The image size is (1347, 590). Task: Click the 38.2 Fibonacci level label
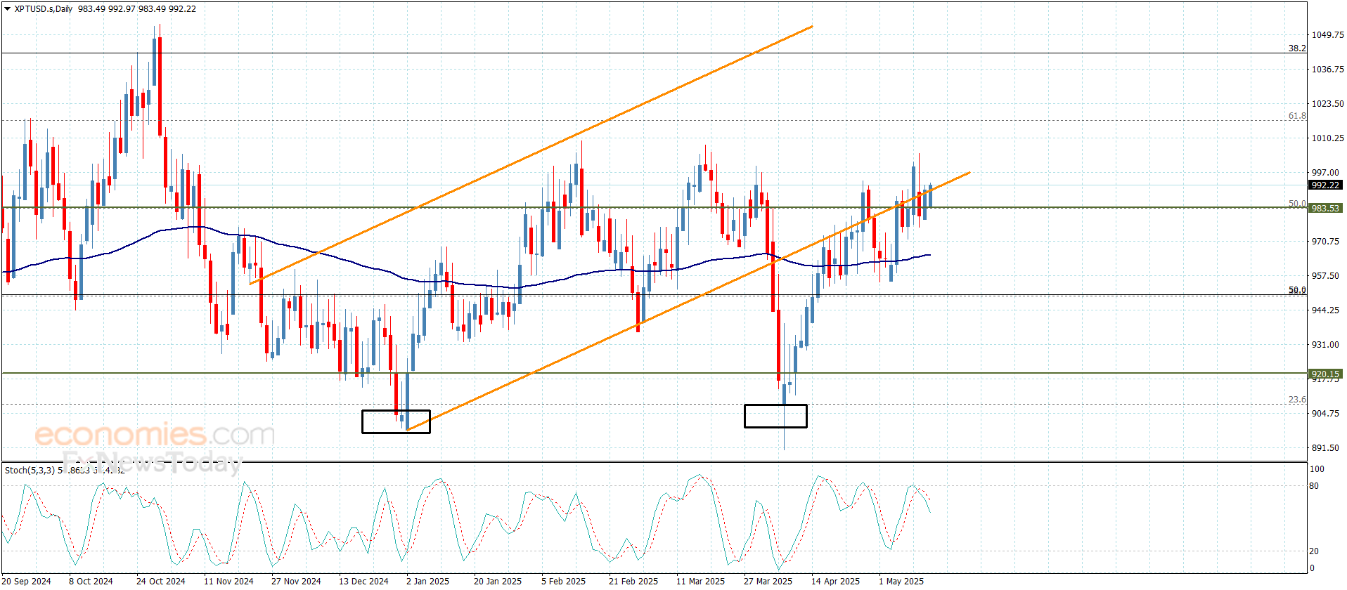coord(1296,48)
